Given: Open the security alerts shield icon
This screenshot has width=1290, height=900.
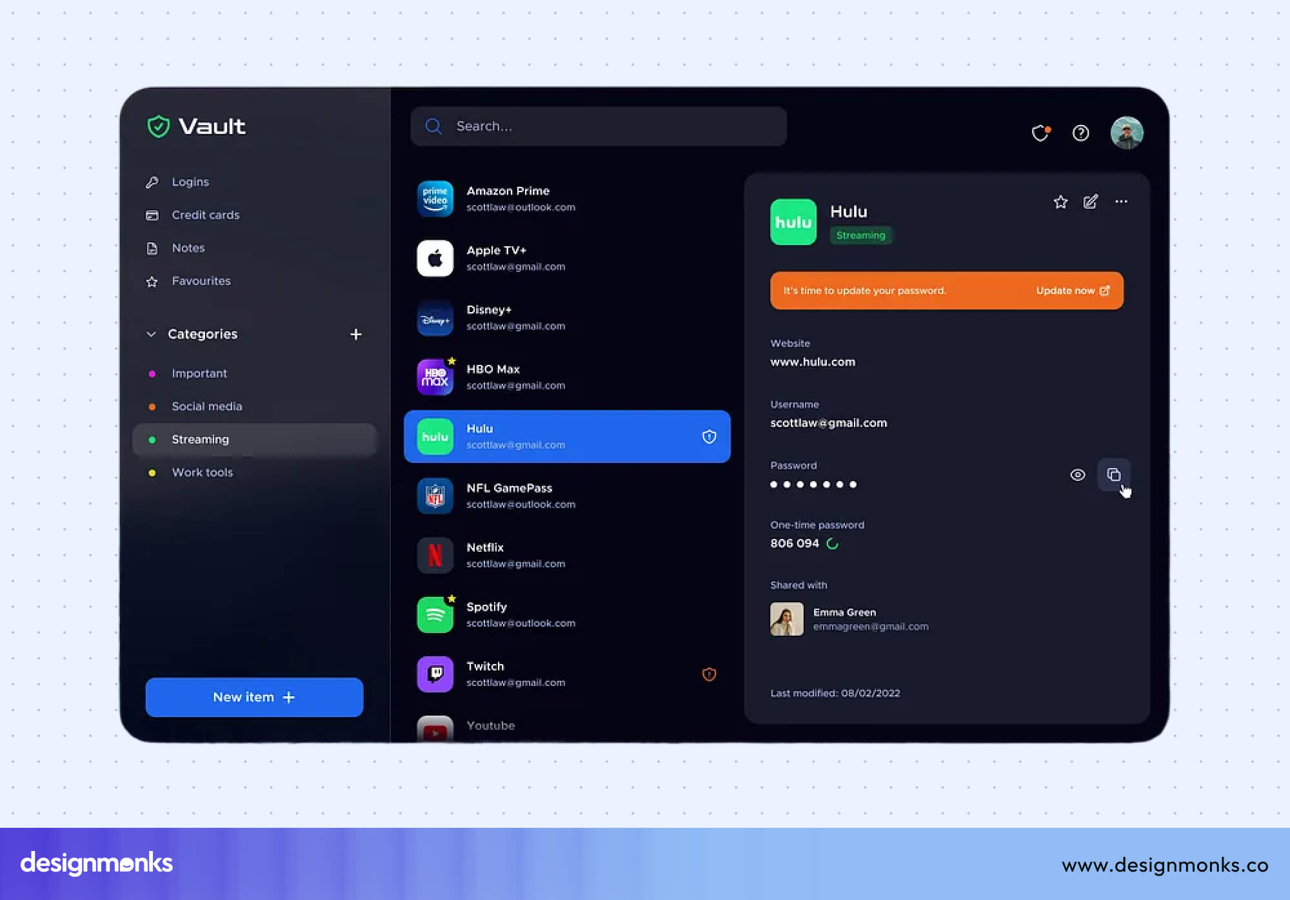Looking at the screenshot, I should click(1040, 133).
